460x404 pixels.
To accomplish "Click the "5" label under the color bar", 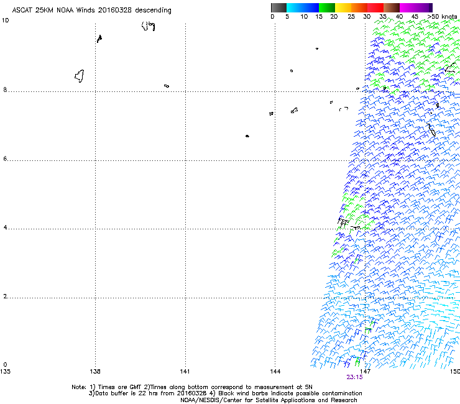I will click(x=287, y=17).
